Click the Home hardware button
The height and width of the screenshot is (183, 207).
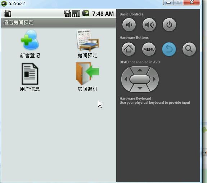[x=129, y=49]
